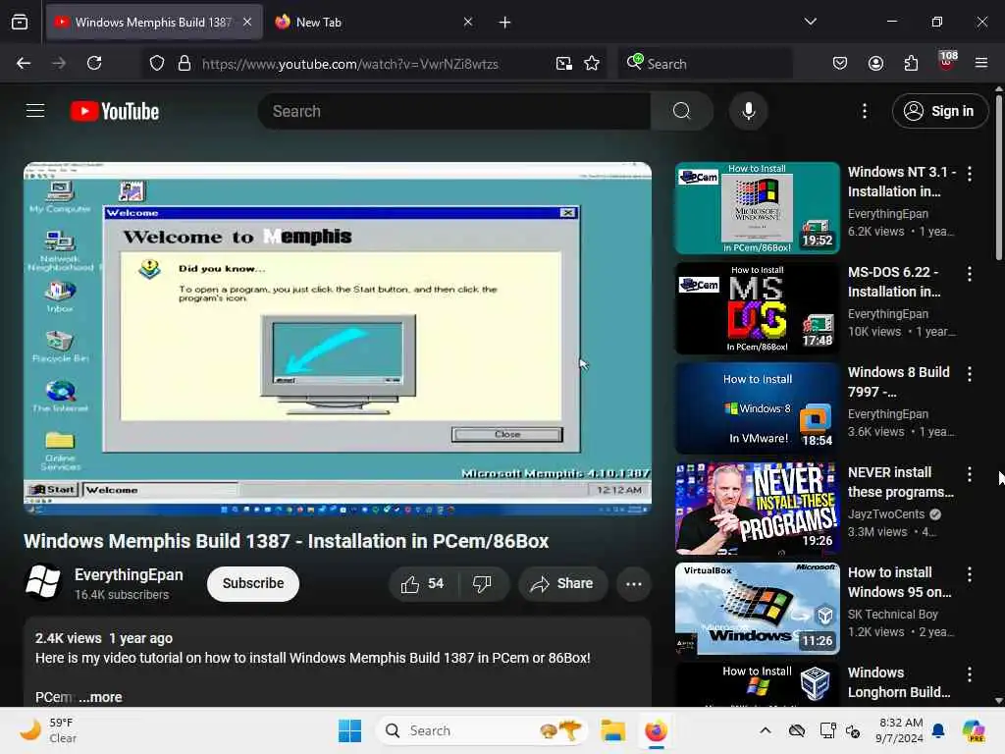Open EverythingEpan channel avatar
Viewport: 1005px width, 754px height.
tap(43, 581)
